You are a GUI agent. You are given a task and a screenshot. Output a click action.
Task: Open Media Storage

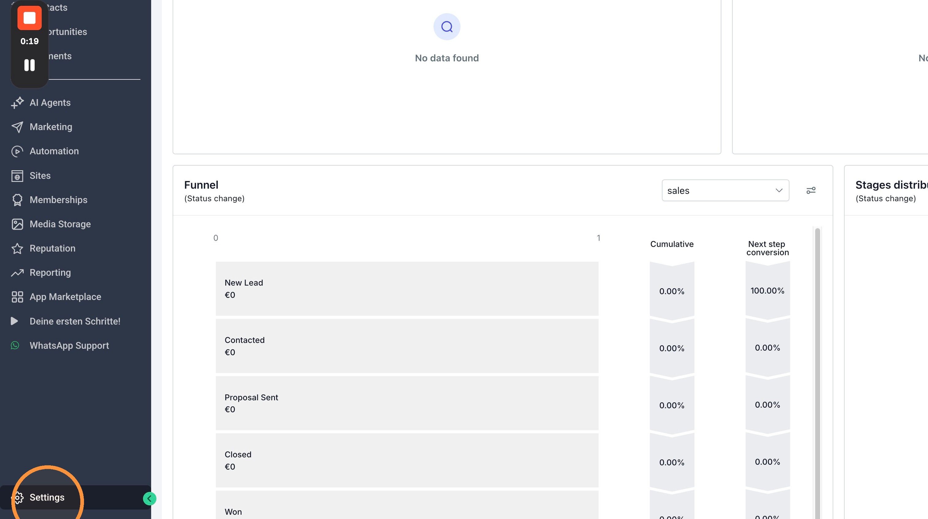tap(60, 224)
